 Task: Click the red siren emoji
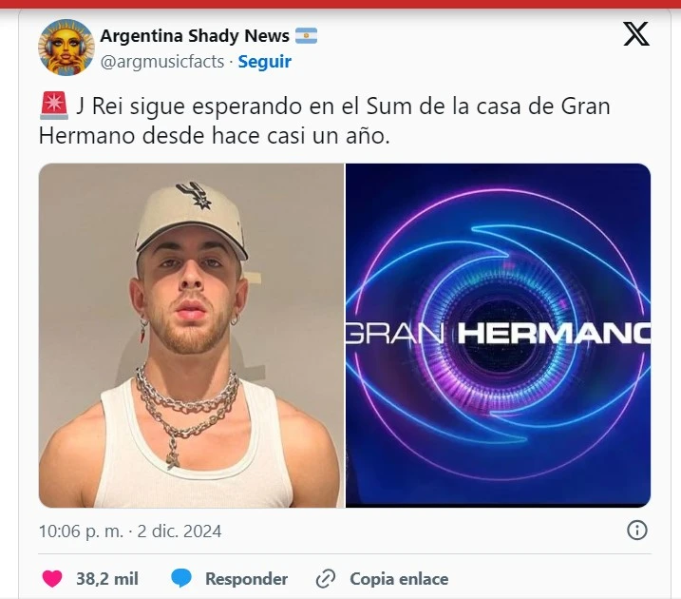coord(54,106)
